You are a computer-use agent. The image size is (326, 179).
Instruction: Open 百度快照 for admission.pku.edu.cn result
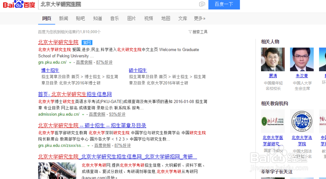pyautogui.click(x=97, y=114)
